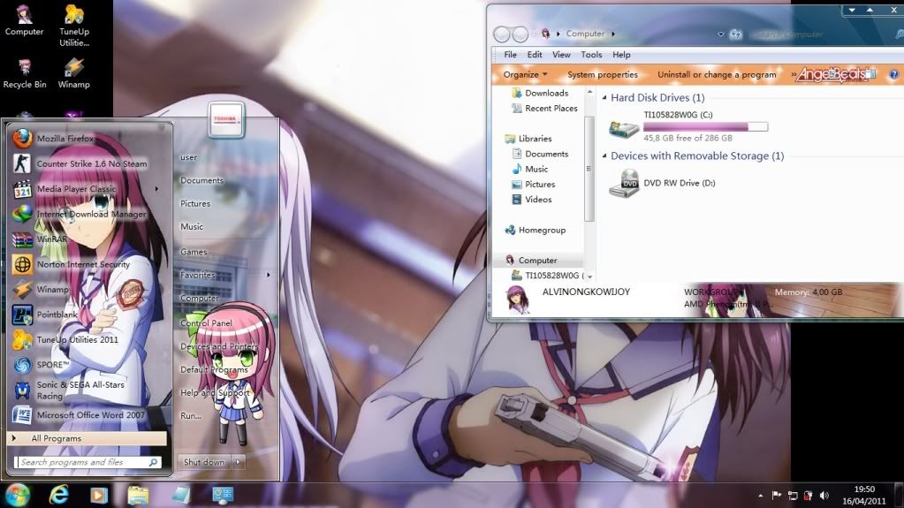Open the Tools menu in Explorer

pyautogui.click(x=591, y=55)
